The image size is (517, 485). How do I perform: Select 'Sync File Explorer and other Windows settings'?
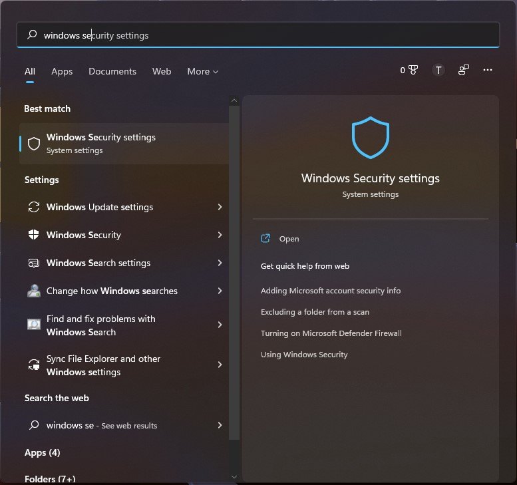coord(103,365)
